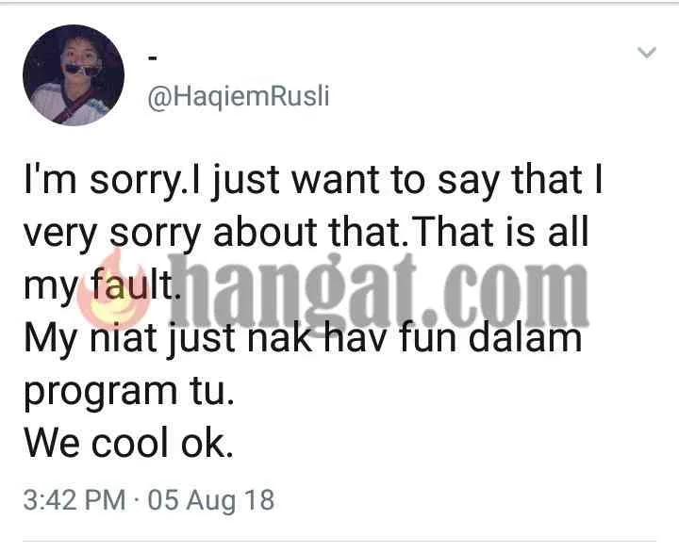Select the line starting "I'm sorry.I just"
679x552 pixels.
coord(313,181)
